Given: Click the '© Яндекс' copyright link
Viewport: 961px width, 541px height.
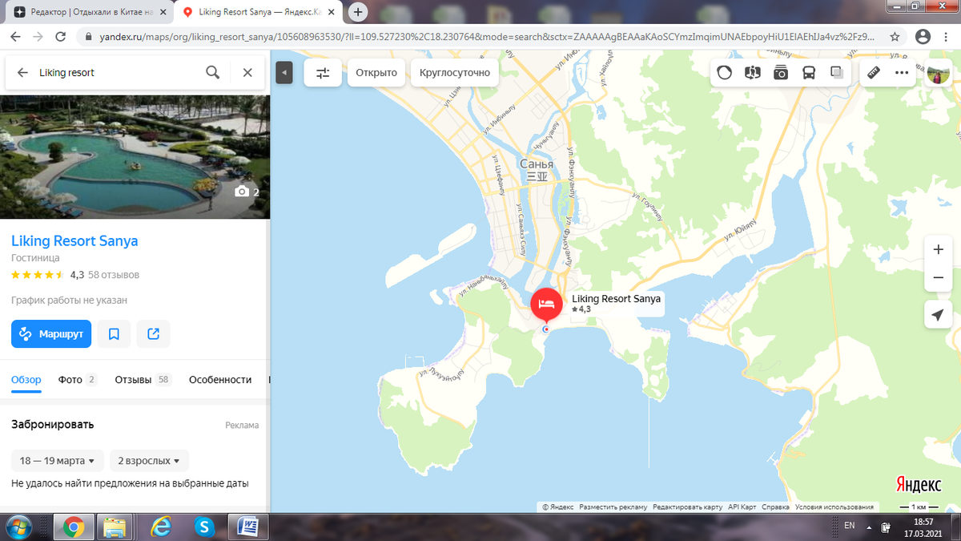Looking at the screenshot, I should [x=558, y=507].
